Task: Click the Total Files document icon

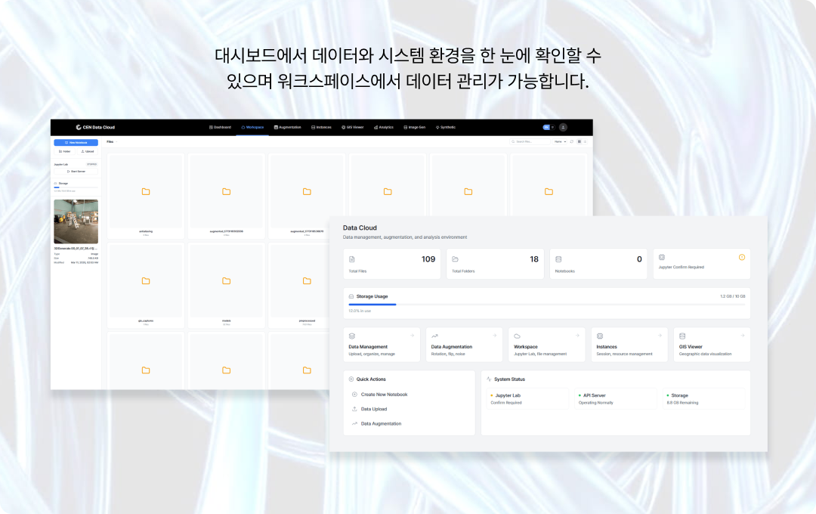Action: 351,259
